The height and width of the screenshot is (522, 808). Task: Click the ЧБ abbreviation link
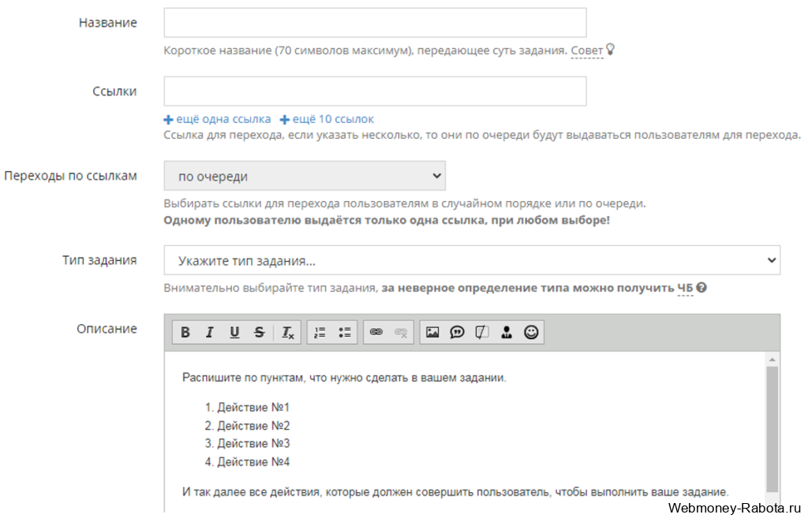(x=685, y=288)
